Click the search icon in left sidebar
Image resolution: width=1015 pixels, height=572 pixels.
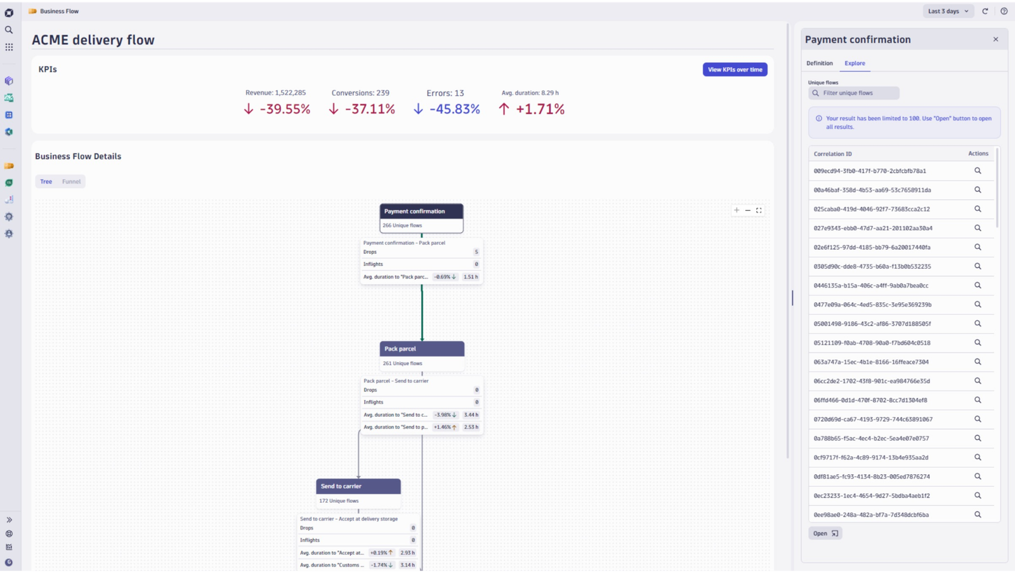[x=9, y=30]
